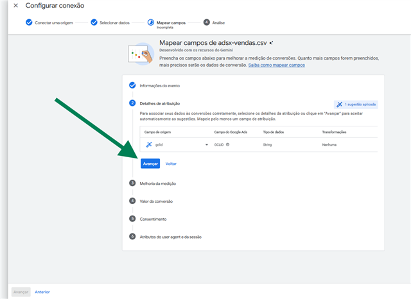Viewport: 411px width, 299px height.
Task: Click the Tipo de dados column header
Action: 274,132
